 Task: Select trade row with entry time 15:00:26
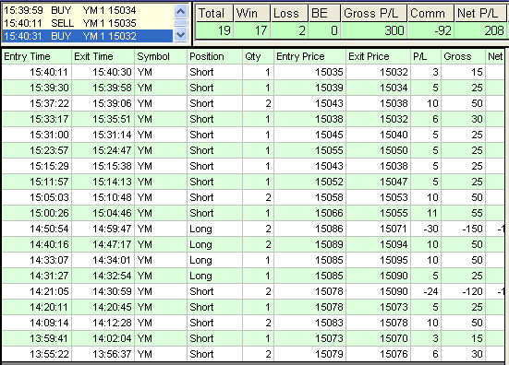253,213
